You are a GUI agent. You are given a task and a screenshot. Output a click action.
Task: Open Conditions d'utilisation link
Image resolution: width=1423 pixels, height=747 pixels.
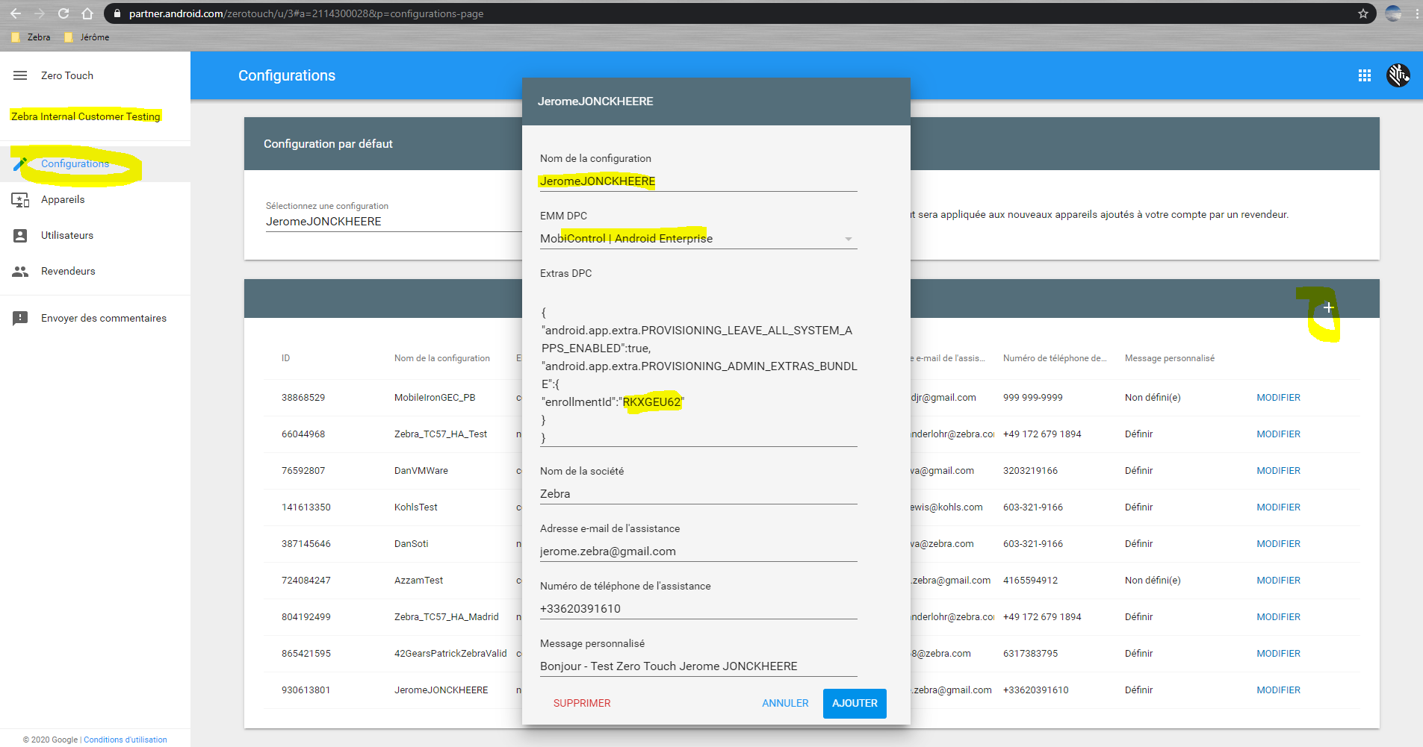point(124,740)
